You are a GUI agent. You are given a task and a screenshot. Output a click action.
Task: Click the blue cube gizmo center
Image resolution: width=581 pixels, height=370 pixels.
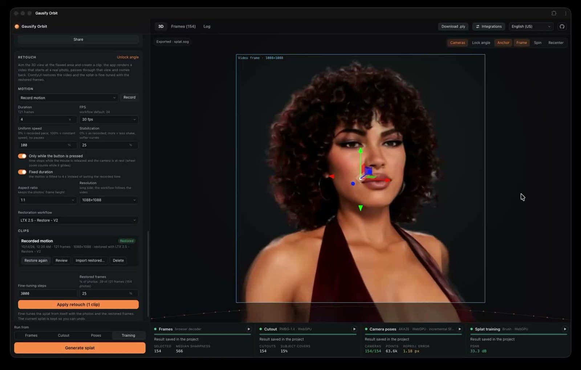(369, 171)
